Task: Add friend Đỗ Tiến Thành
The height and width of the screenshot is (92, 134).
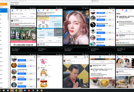Action: [x=22, y=79]
